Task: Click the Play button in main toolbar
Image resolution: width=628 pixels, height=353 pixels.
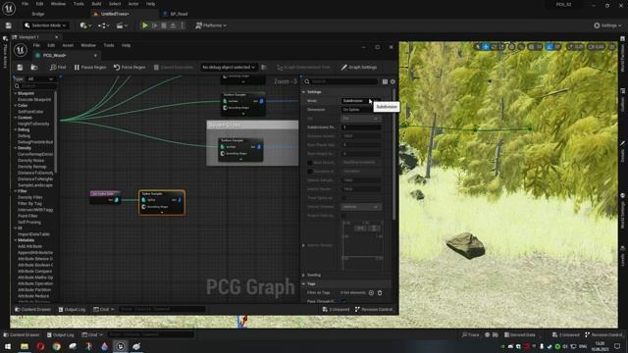Action: (x=145, y=25)
